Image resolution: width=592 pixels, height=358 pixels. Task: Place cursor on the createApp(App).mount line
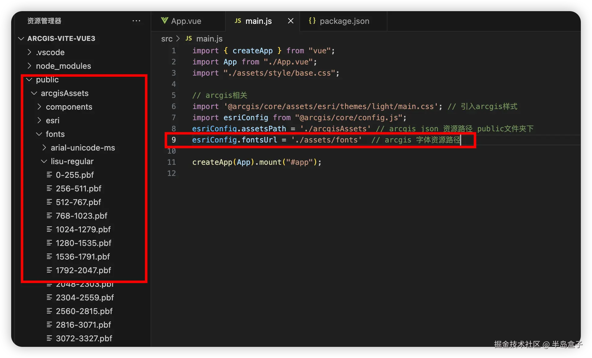[257, 162]
